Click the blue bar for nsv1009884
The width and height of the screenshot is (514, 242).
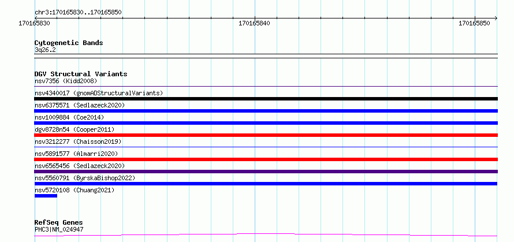click(266, 123)
